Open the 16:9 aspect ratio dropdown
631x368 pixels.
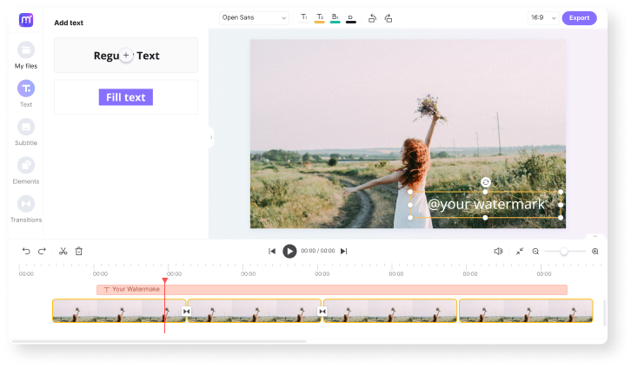coord(541,17)
